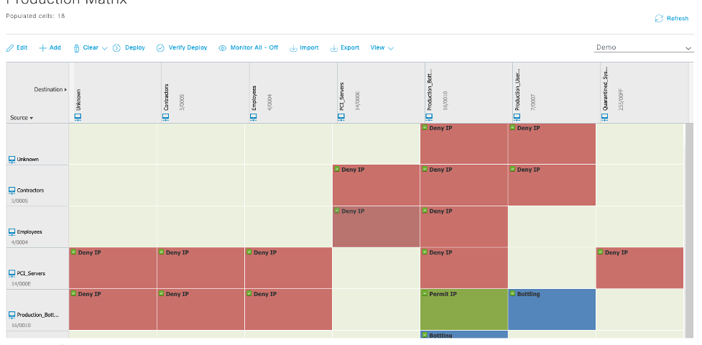Open the Demo matrix selector dropdown
The height and width of the screenshot is (345, 702).
coord(644,47)
